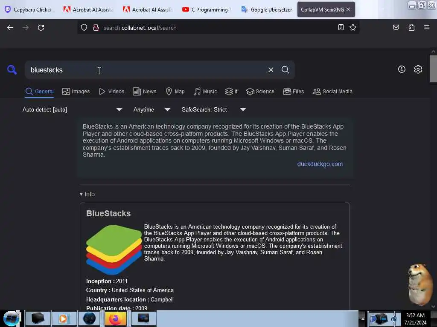Switch to the Map category

click(x=175, y=92)
